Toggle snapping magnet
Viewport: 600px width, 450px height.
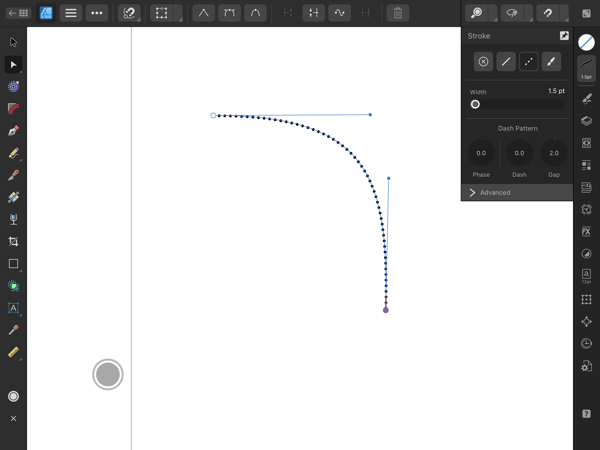tap(548, 13)
